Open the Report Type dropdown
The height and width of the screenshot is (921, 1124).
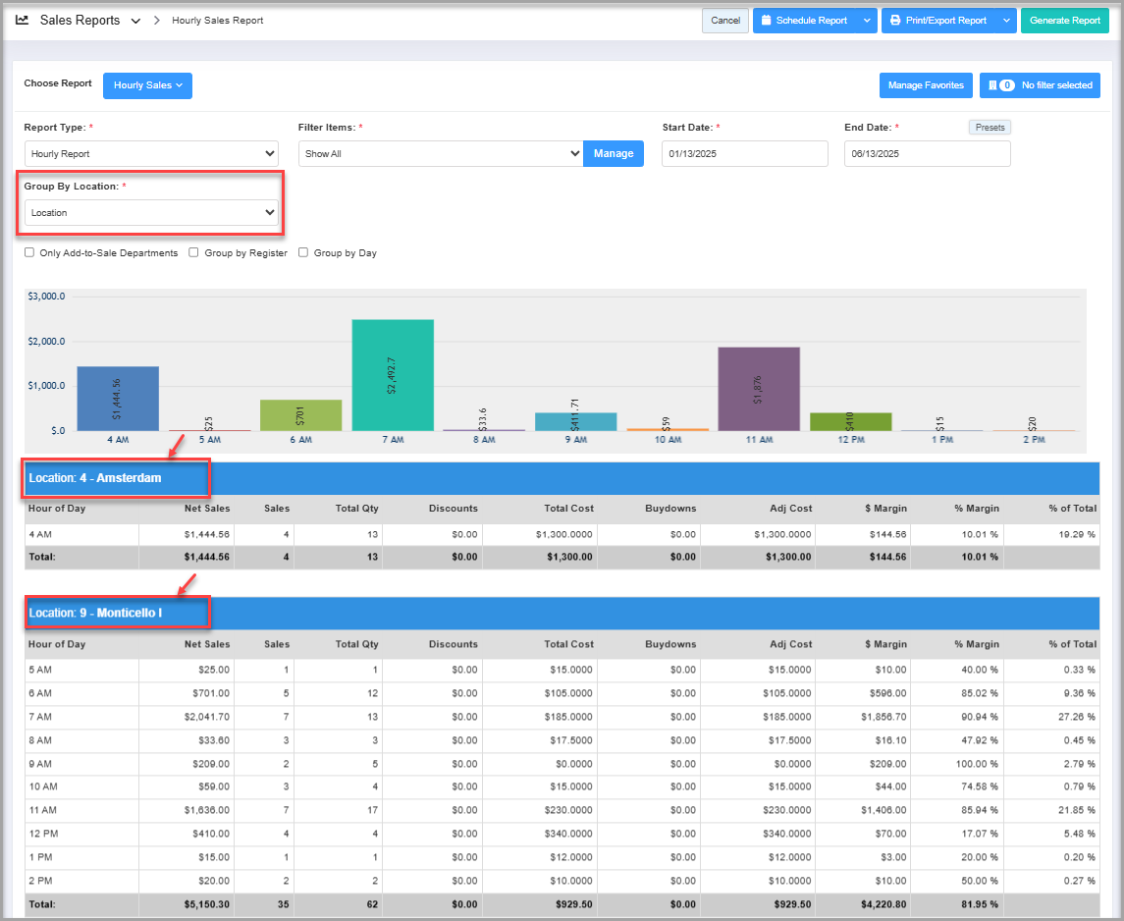[x=151, y=153]
